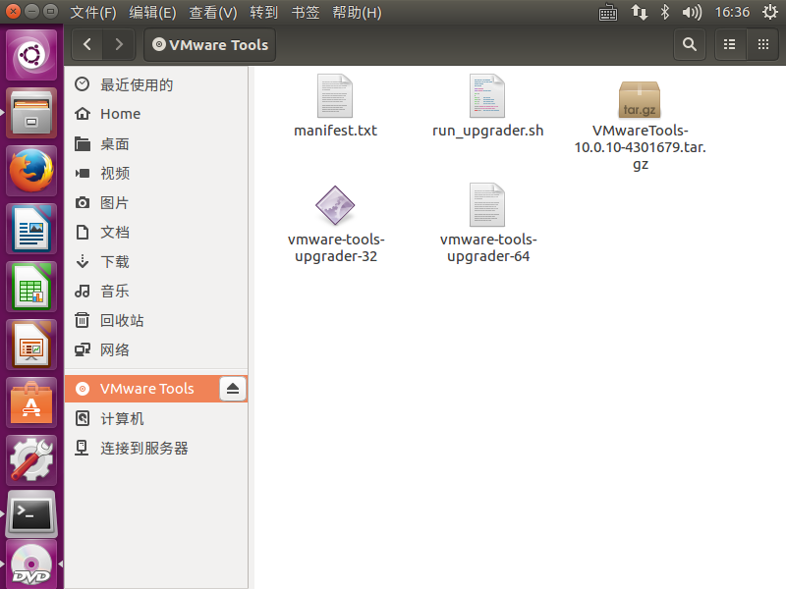
Task: Open the search magnifier button
Action: tap(690, 44)
